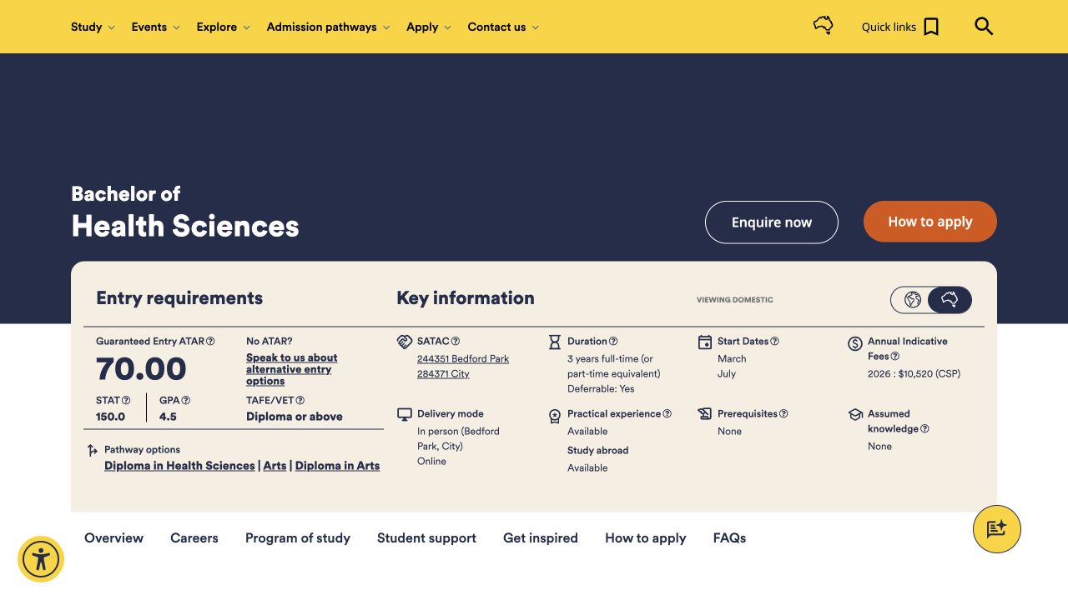The height and width of the screenshot is (600, 1068).
Task: Switch to the Careers tab
Action: (194, 538)
